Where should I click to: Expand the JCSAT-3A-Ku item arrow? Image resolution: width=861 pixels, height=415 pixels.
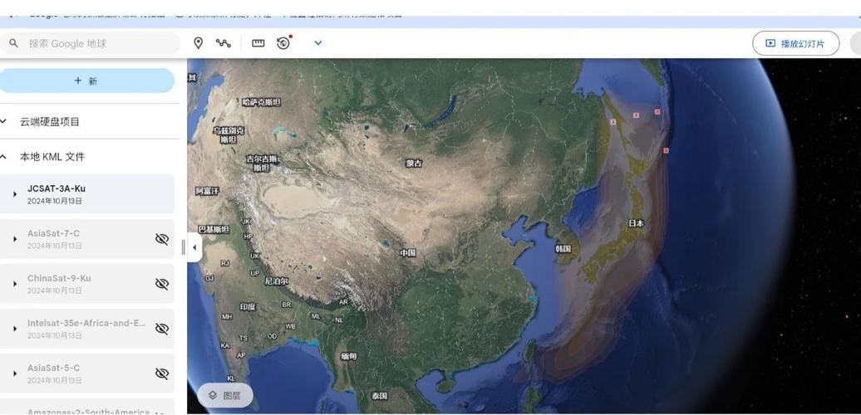tap(15, 194)
